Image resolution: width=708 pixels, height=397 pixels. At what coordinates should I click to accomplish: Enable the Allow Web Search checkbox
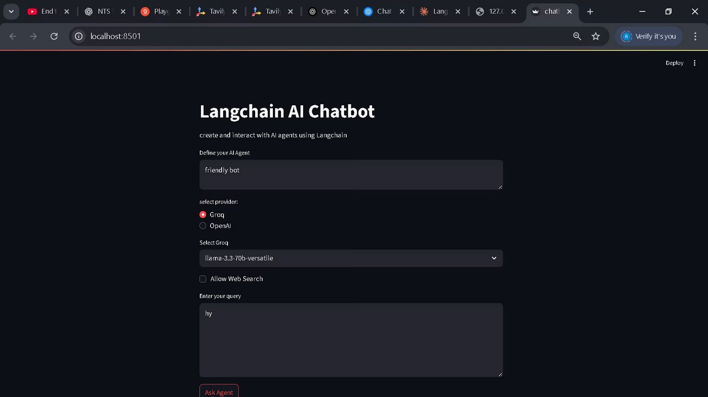point(203,279)
